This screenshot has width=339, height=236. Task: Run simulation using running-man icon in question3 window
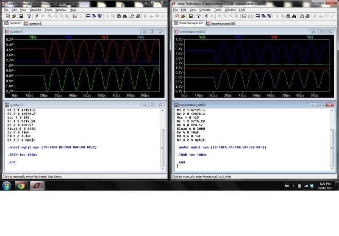pyautogui.click(x=36, y=16)
